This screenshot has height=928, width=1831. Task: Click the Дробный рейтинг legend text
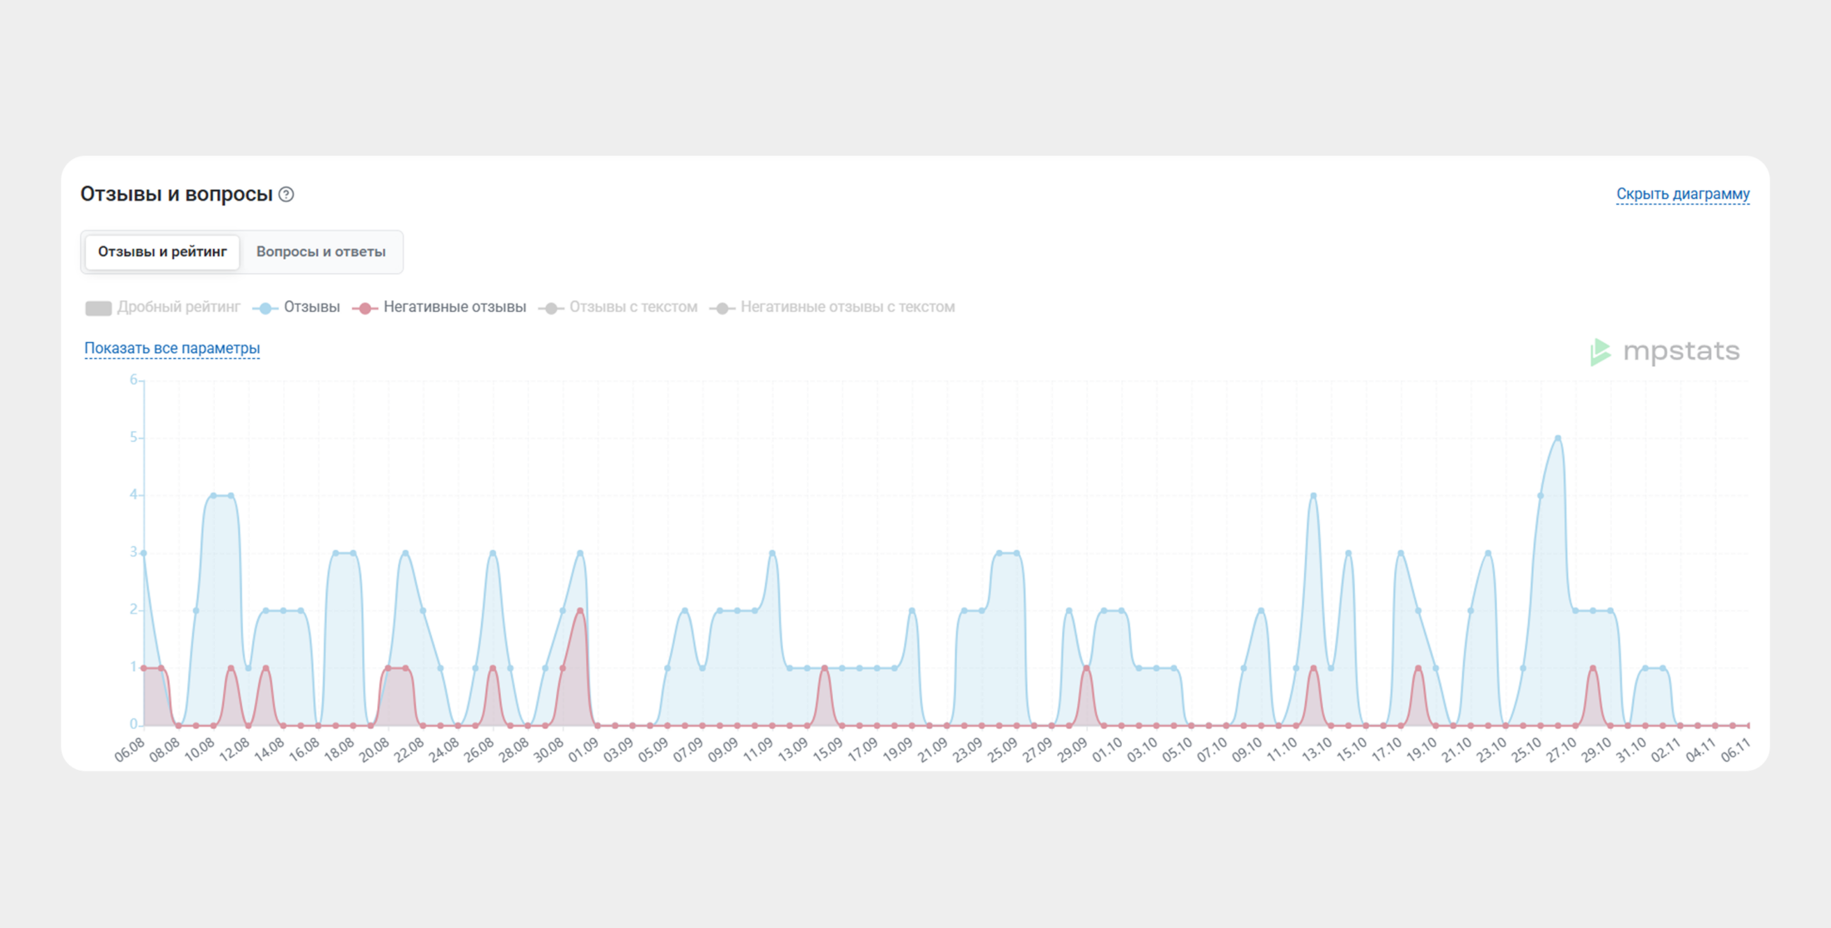coord(178,307)
